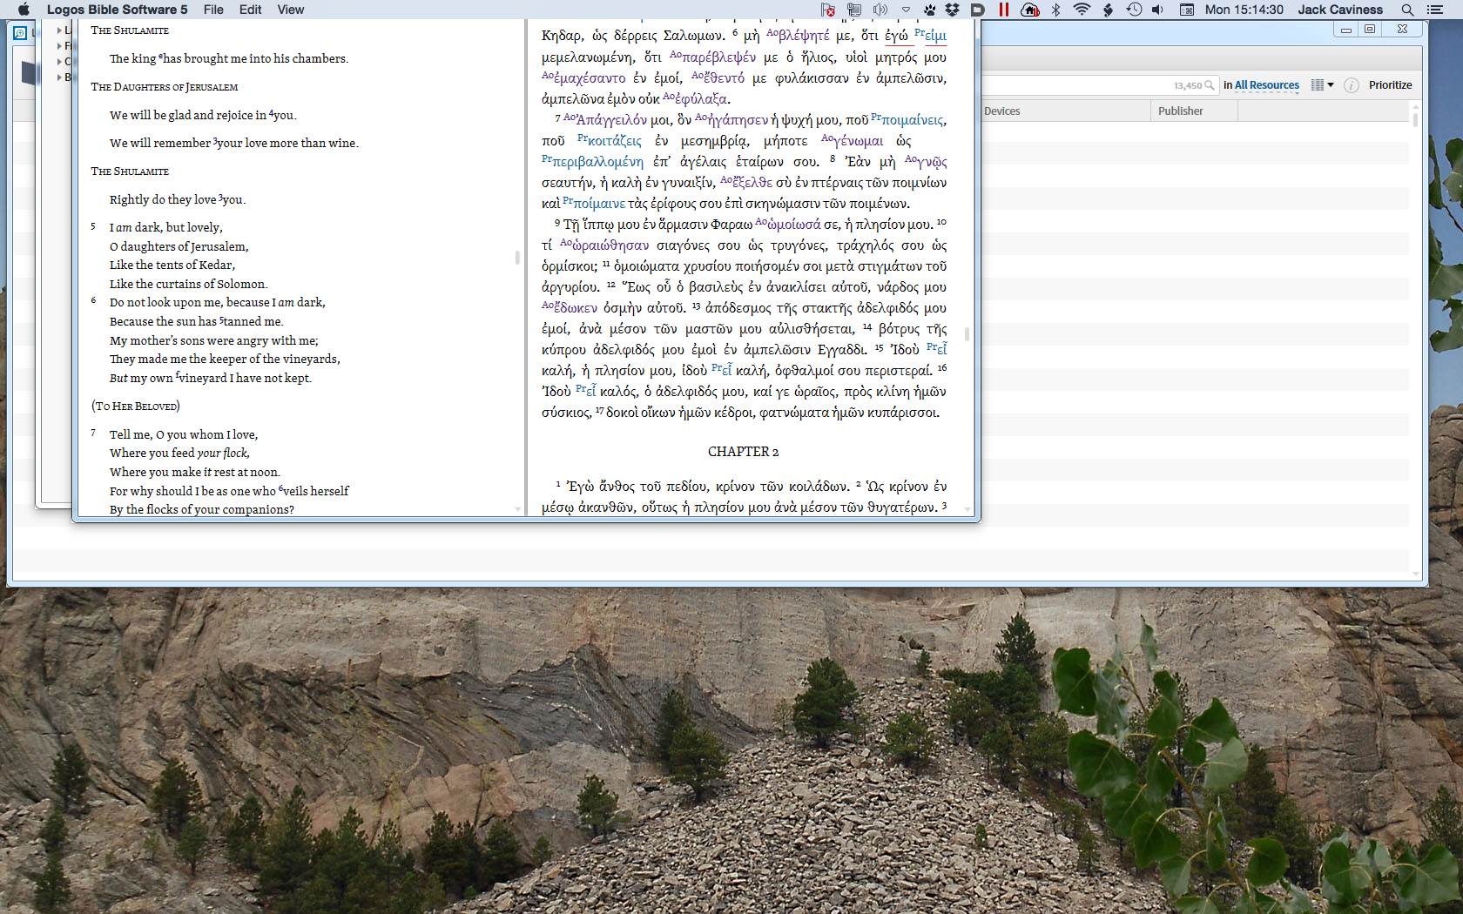Click verse number 7 before 'Tell me'
Screen dimensions: 1463x914
[93, 433]
